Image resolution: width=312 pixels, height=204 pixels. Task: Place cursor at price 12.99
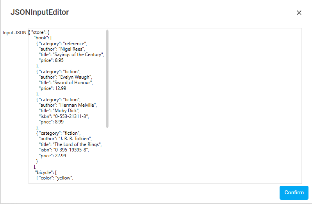pyautogui.click(x=53, y=88)
